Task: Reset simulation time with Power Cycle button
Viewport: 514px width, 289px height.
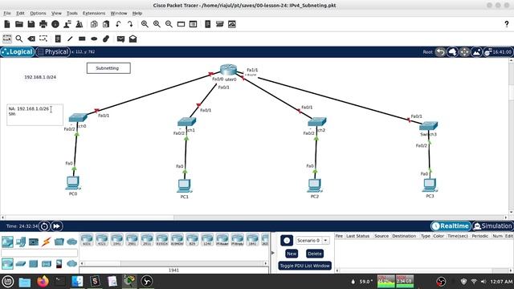Action: (44, 226)
